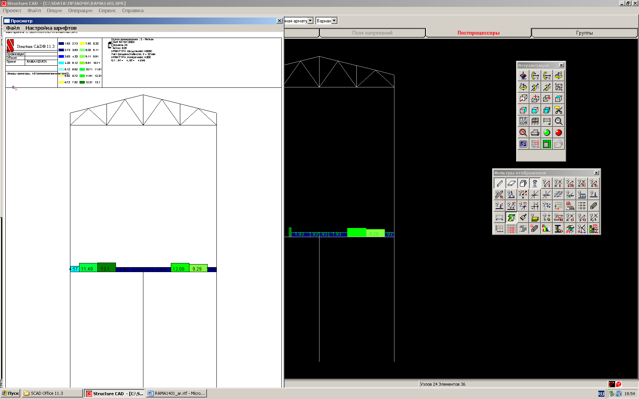Viewport: 639px width, 399px height.
Task: Switch to RAMA1401_ar.rtf Word taskbar item
Action: coord(176,393)
